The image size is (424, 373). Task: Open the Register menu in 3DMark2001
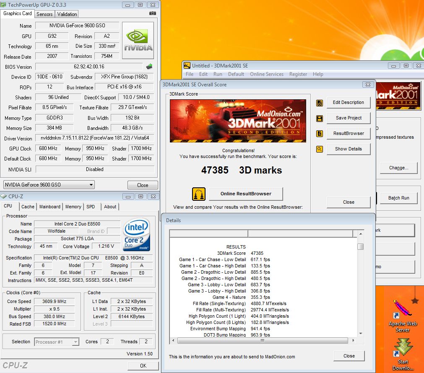[298, 74]
